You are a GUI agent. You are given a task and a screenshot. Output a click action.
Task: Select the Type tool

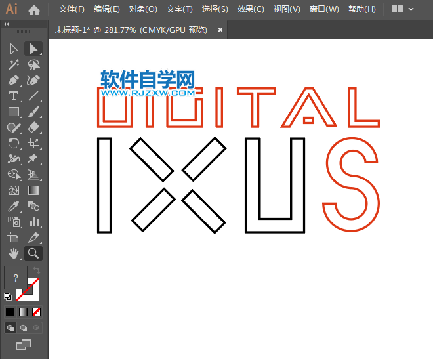tap(14, 96)
